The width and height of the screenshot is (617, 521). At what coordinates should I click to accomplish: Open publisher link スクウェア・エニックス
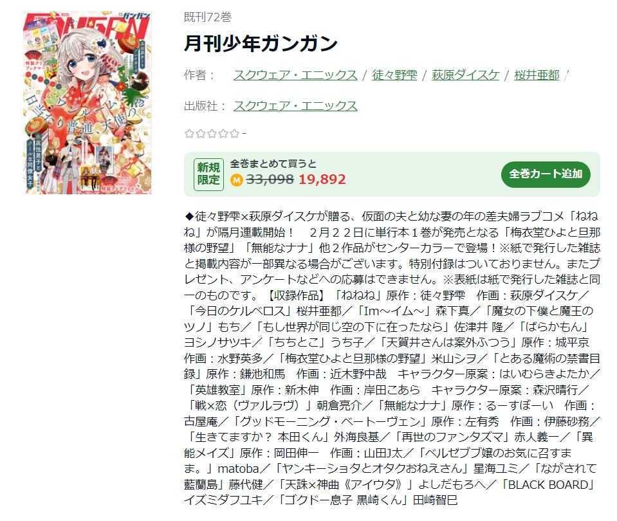click(295, 105)
